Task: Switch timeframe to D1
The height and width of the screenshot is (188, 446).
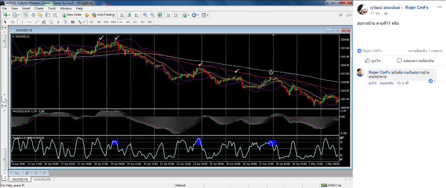Action: [x=135, y=22]
